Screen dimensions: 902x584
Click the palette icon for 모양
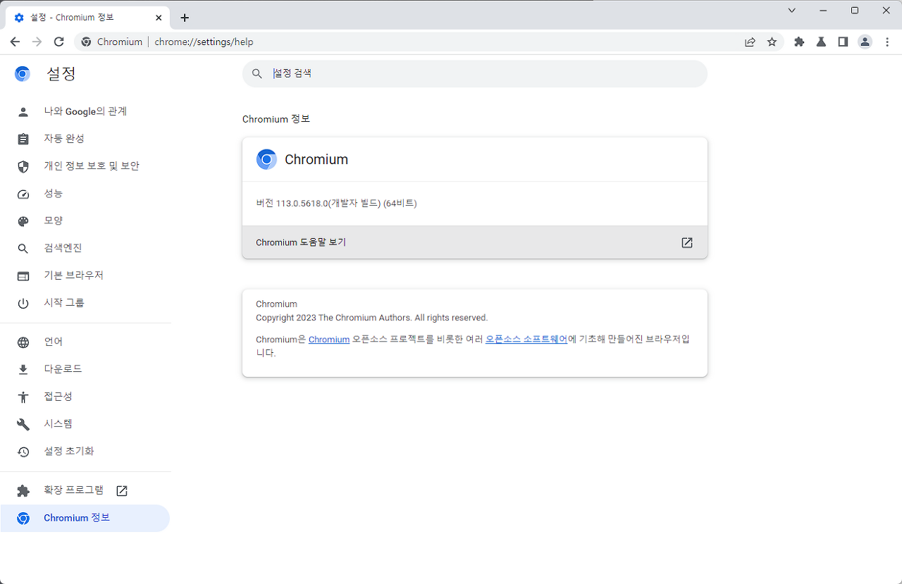click(23, 221)
